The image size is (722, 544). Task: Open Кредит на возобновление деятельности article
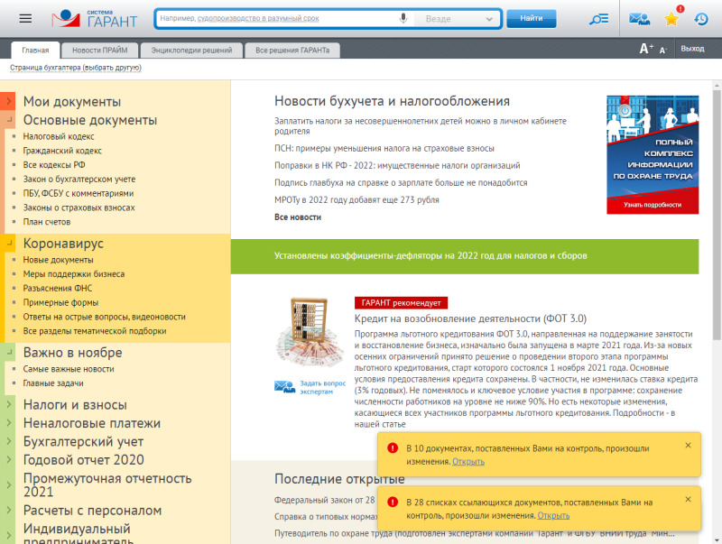[470, 318]
